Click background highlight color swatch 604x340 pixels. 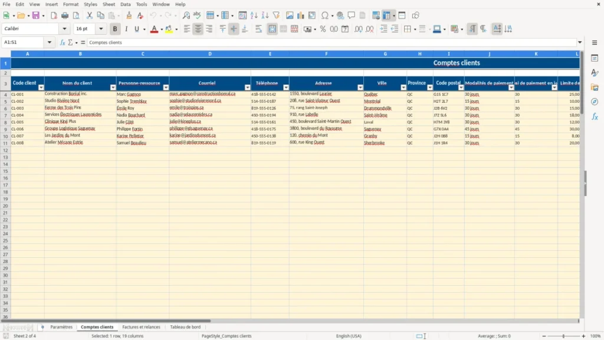point(169,29)
